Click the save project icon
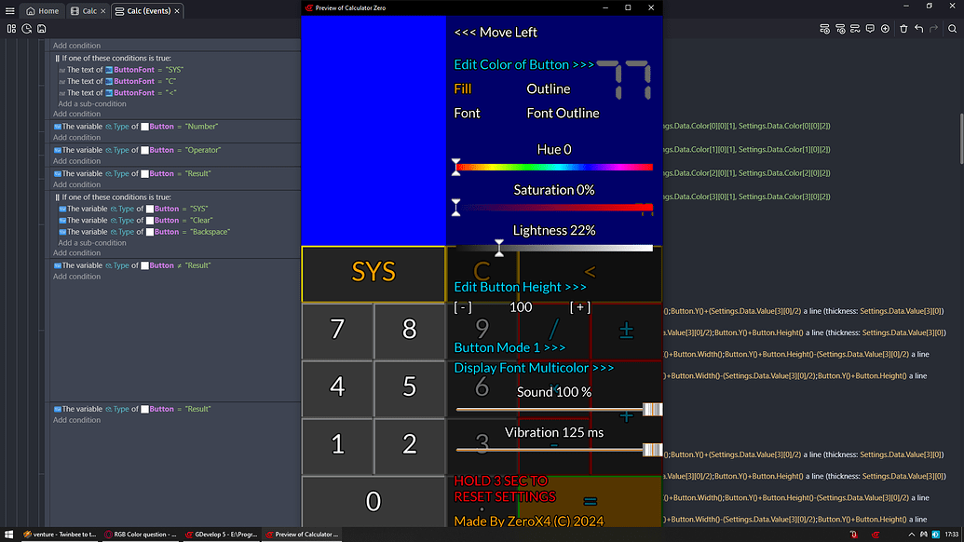The width and height of the screenshot is (964, 542). tap(42, 29)
